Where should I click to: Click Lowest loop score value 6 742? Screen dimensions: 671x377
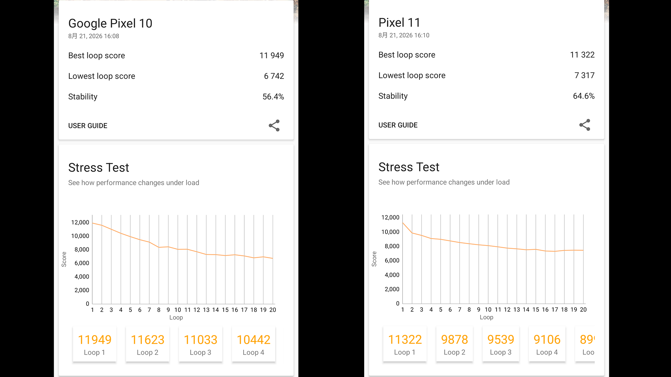point(274,76)
